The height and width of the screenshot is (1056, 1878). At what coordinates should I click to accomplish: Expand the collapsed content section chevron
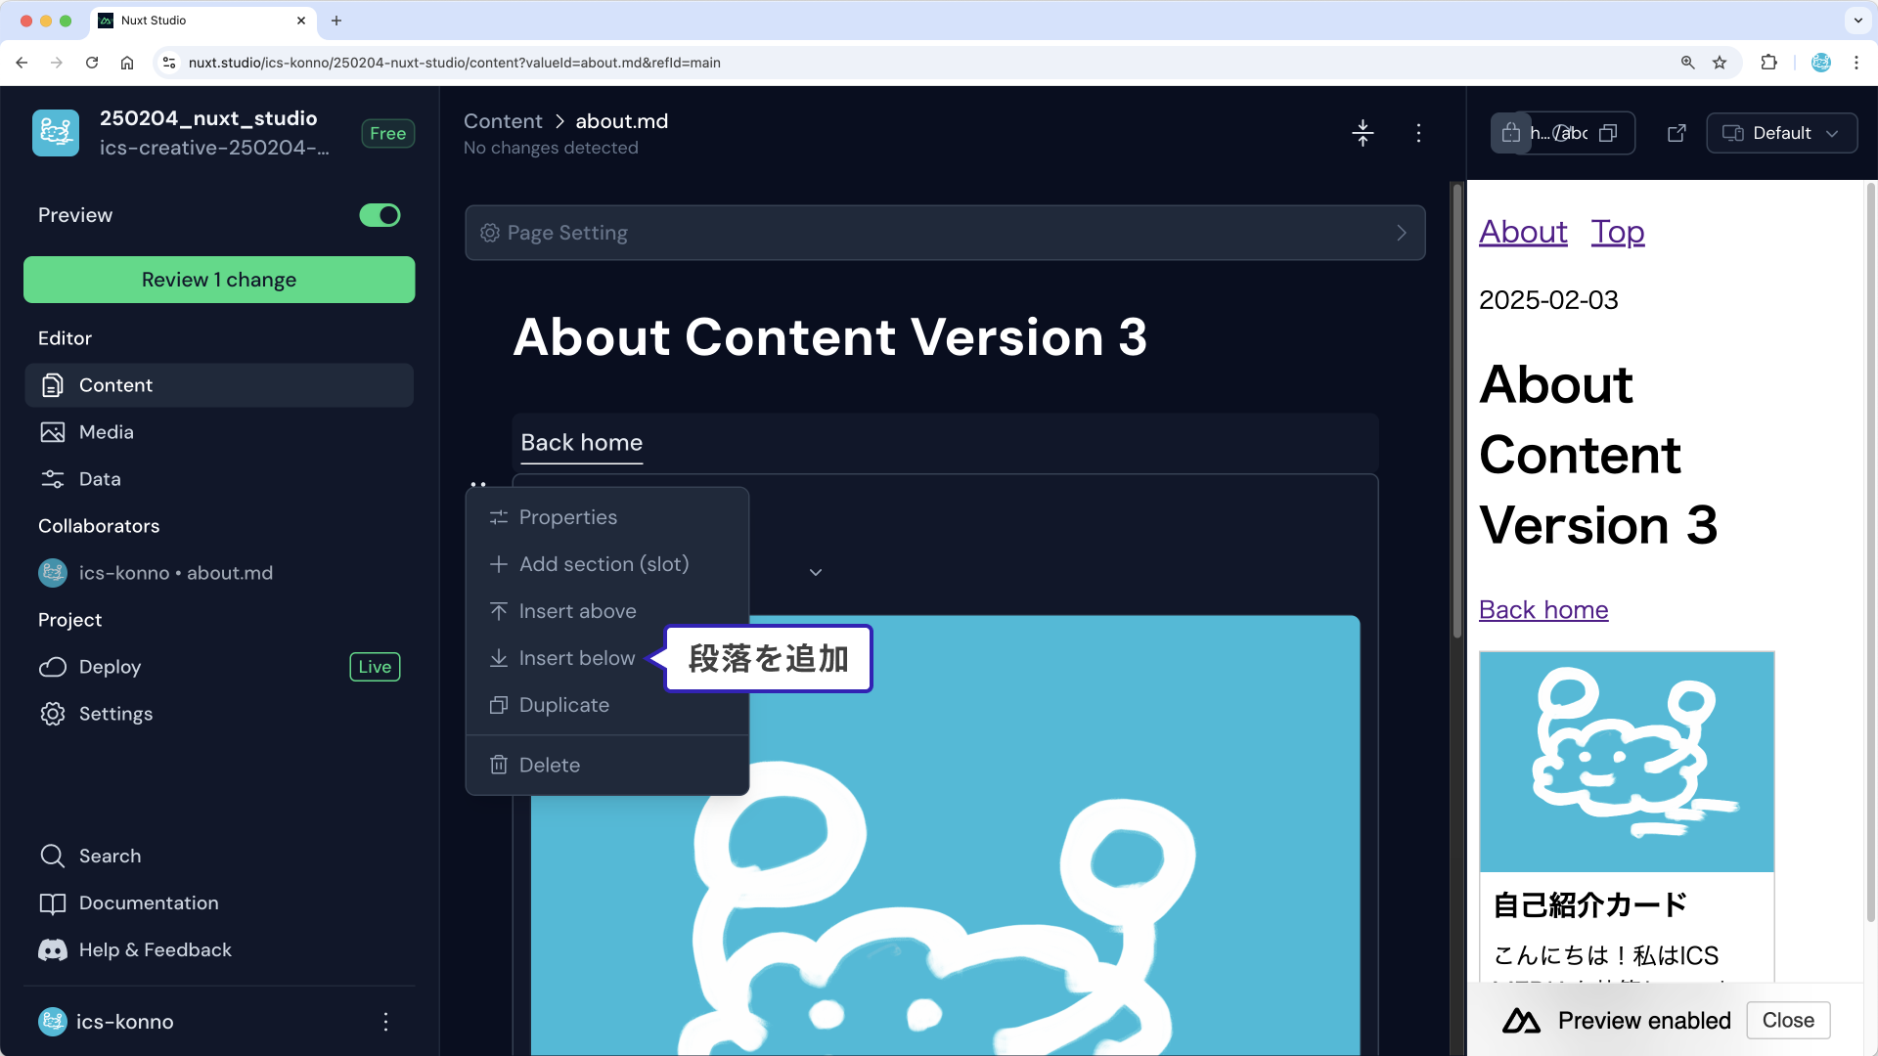[x=815, y=572]
